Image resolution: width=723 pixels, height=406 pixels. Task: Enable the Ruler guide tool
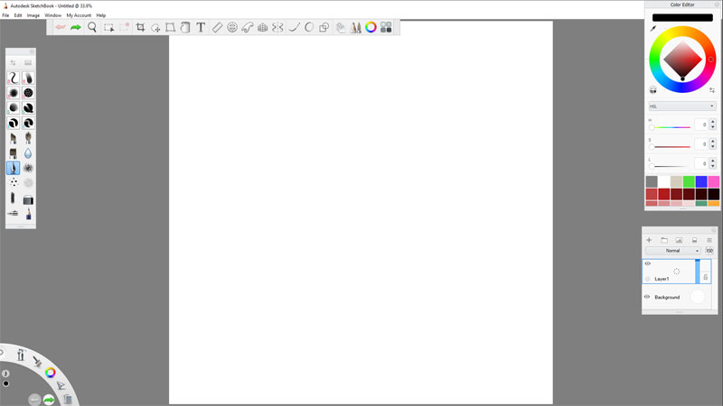217,28
